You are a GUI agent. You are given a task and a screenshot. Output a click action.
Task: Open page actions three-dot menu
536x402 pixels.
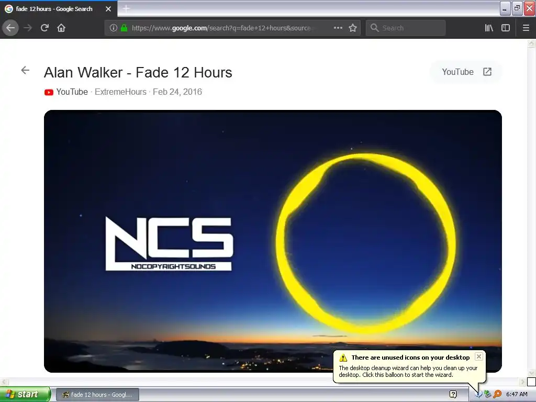point(338,28)
